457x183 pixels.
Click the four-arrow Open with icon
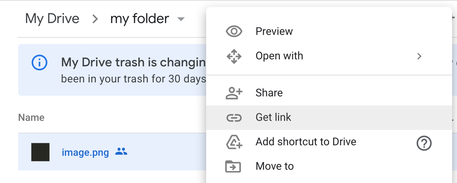coord(234,56)
